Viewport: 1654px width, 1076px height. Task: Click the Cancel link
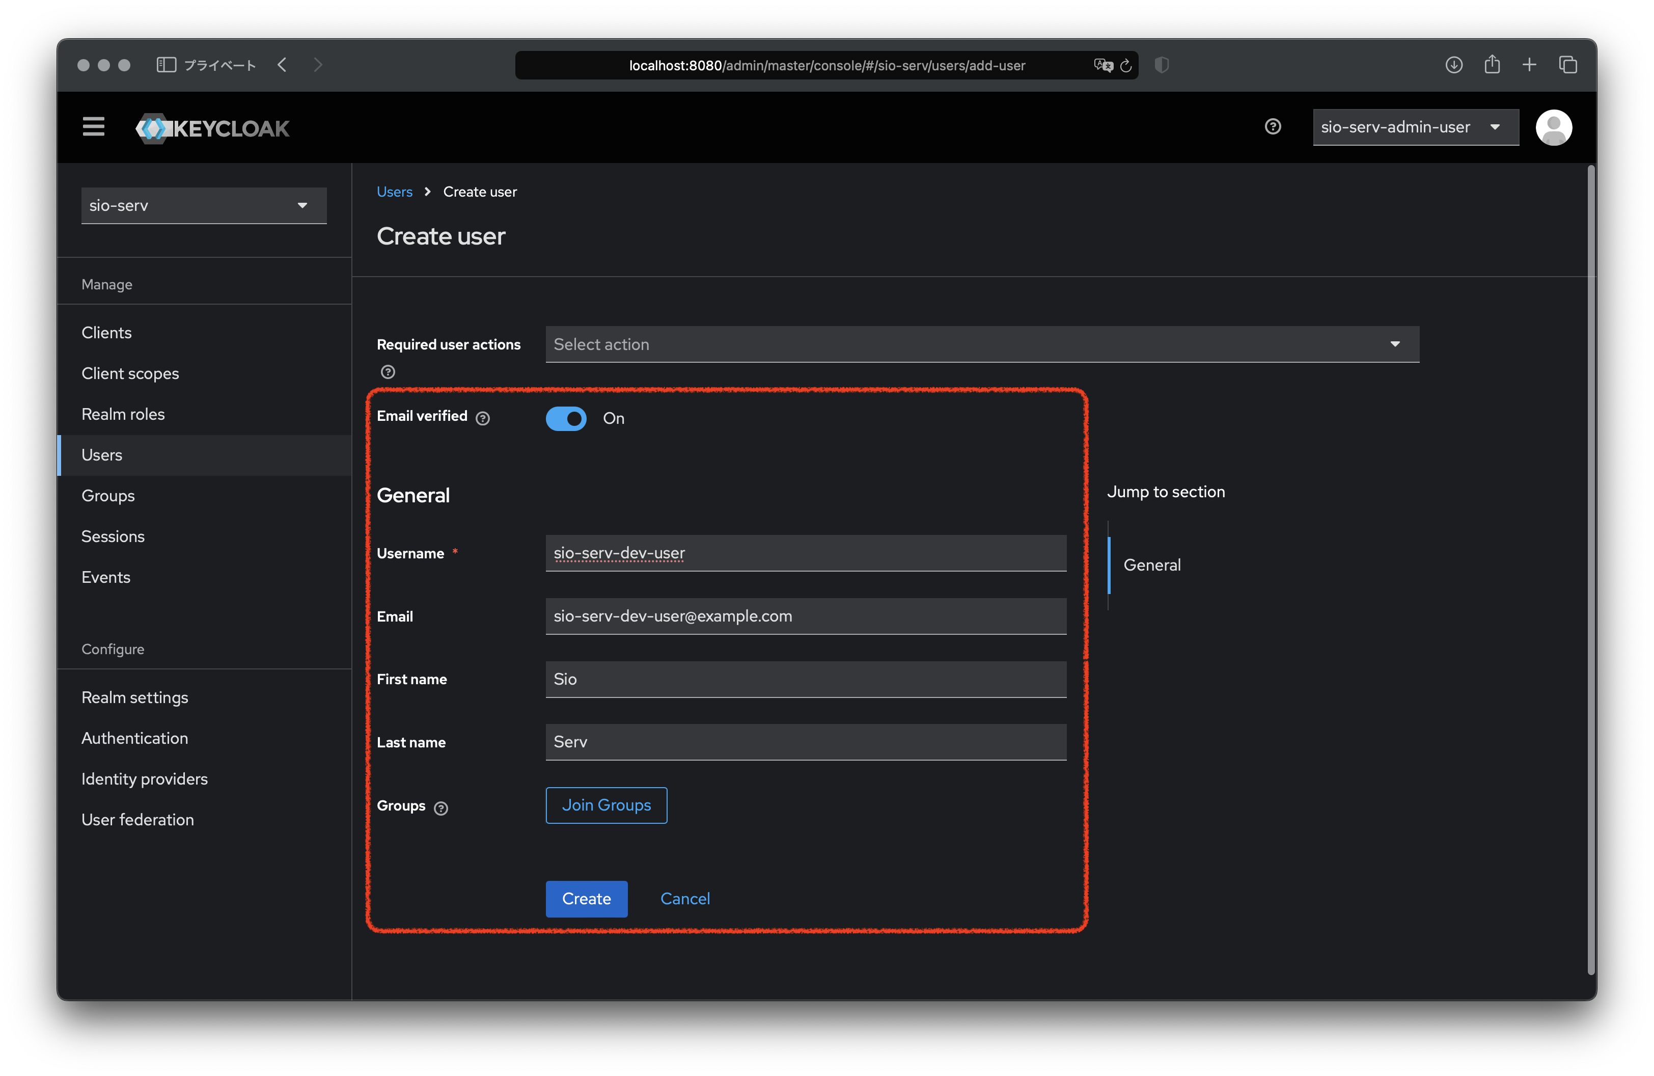click(684, 899)
